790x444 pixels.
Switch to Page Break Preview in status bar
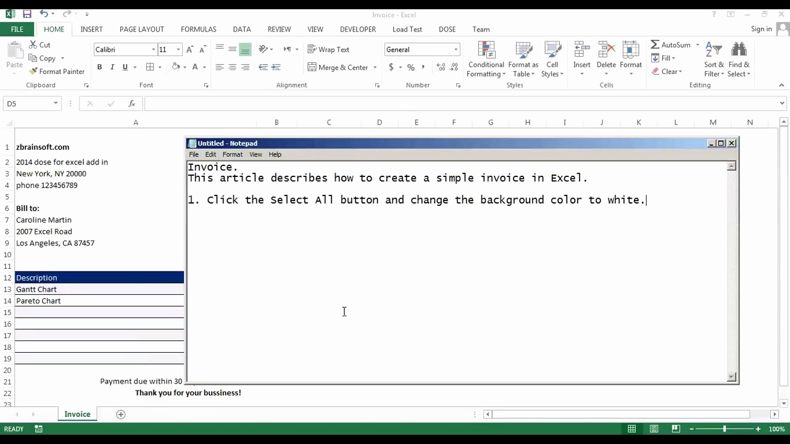pyautogui.click(x=676, y=429)
